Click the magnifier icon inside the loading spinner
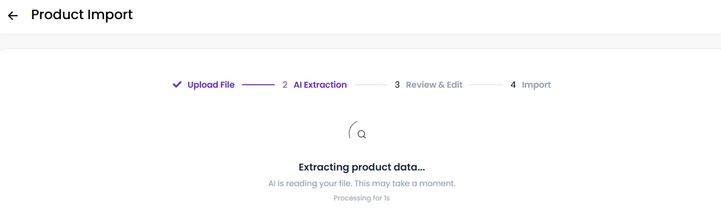Screen dimensions: 721x218 click(x=362, y=134)
